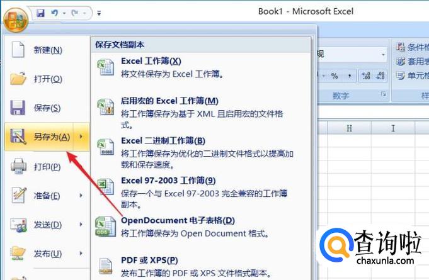Click the binary workbook file icon
Image resolution: width=429 pixels, height=280 pixels.
pos(106,147)
